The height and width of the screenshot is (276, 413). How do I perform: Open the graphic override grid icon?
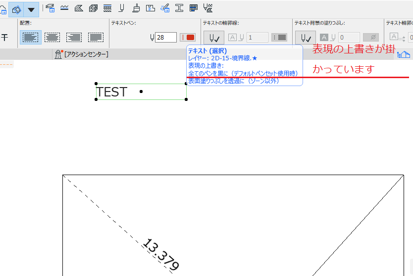tap(194, 8)
